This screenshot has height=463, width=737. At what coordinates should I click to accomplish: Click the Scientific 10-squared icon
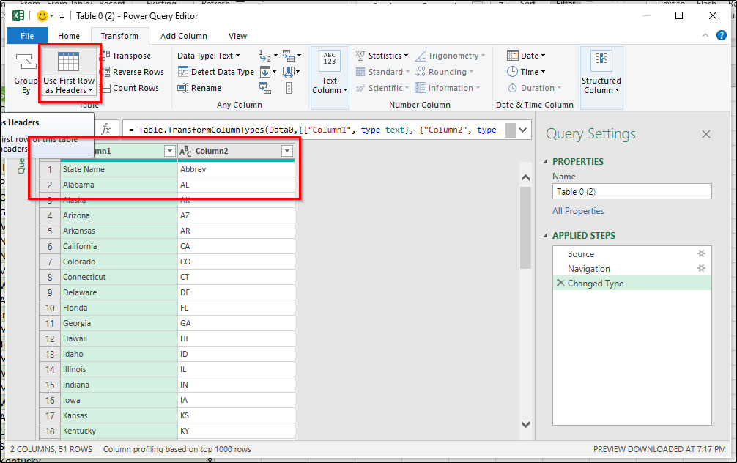coord(360,88)
